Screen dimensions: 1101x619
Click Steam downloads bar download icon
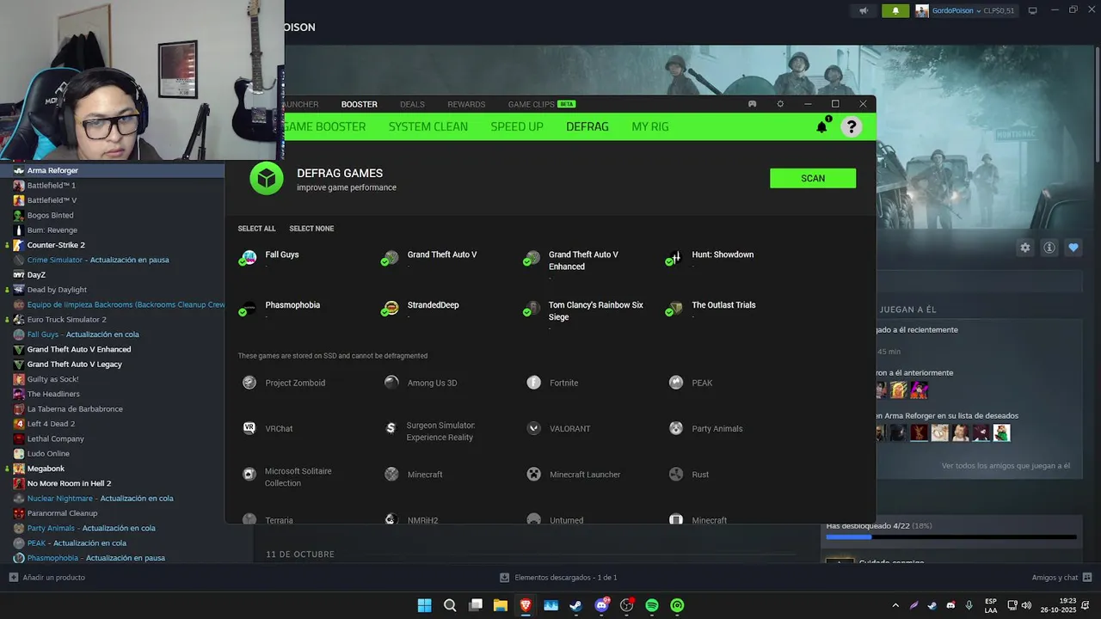pyautogui.click(x=505, y=578)
